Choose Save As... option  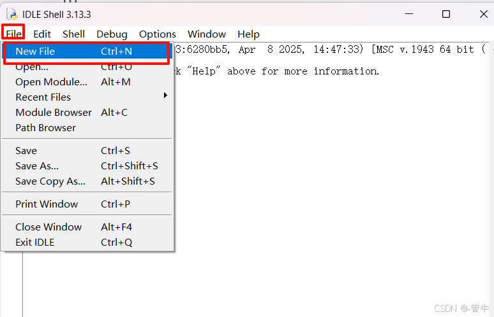pyautogui.click(x=37, y=166)
